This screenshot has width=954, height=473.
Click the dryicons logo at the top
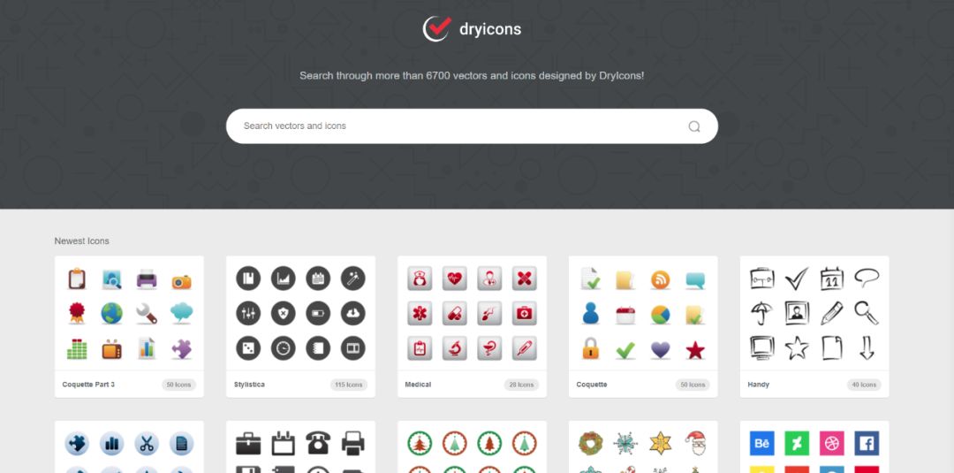pyautogui.click(x=472, y=28)
